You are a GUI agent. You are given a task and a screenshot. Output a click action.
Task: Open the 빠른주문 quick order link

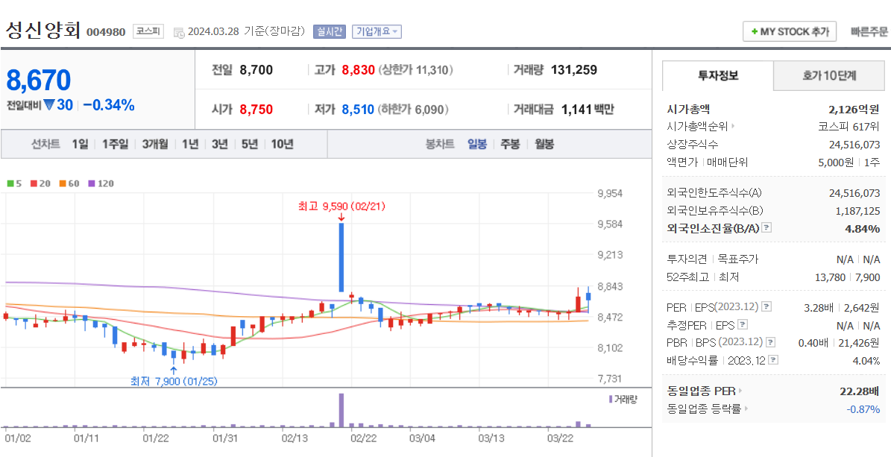tap(869, 32)
